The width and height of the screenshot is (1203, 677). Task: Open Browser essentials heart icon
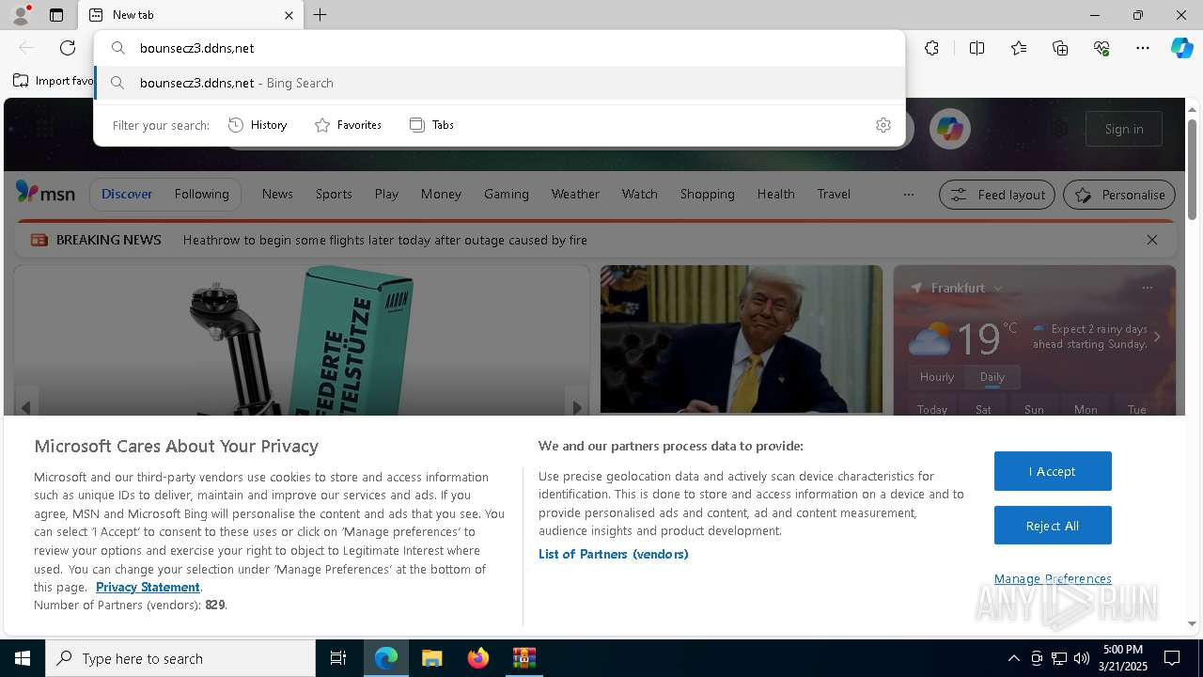pos(1101,48)
